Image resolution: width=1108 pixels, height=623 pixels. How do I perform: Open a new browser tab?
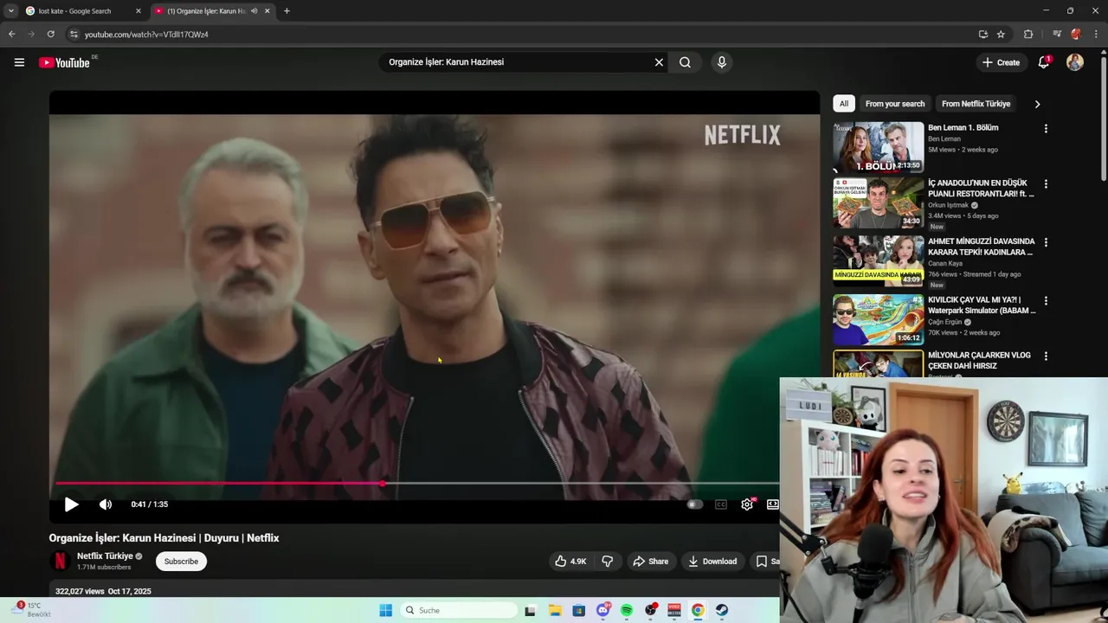[287, 11]
